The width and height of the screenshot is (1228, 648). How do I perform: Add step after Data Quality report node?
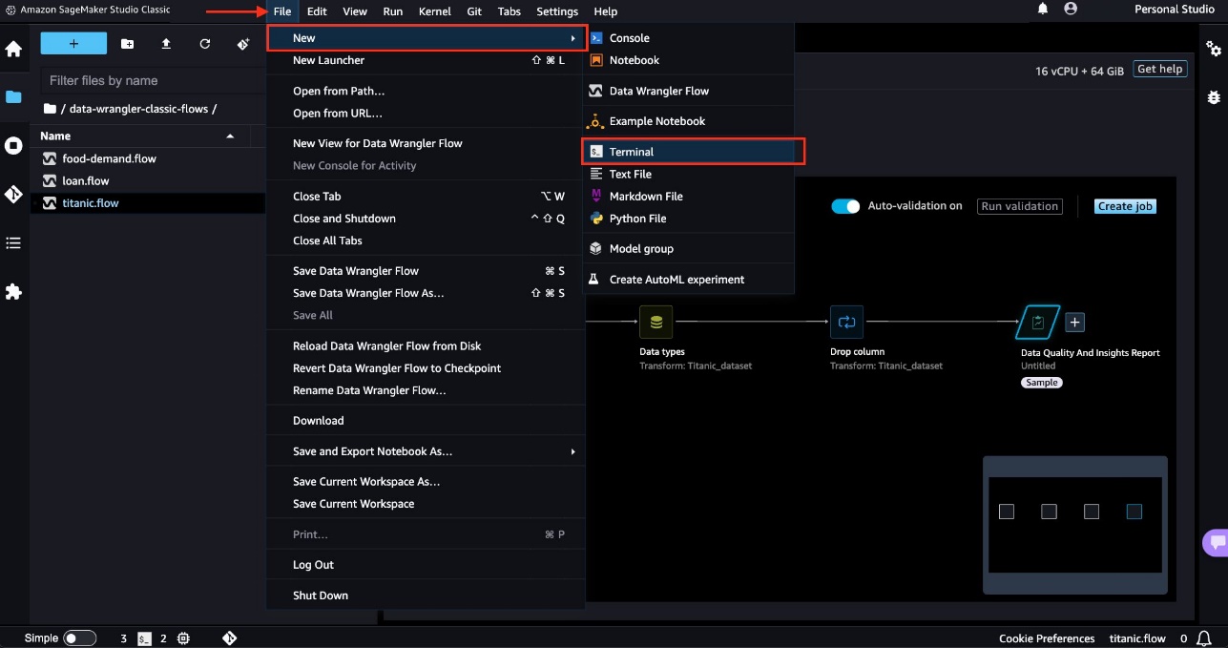click(1074, 323)
